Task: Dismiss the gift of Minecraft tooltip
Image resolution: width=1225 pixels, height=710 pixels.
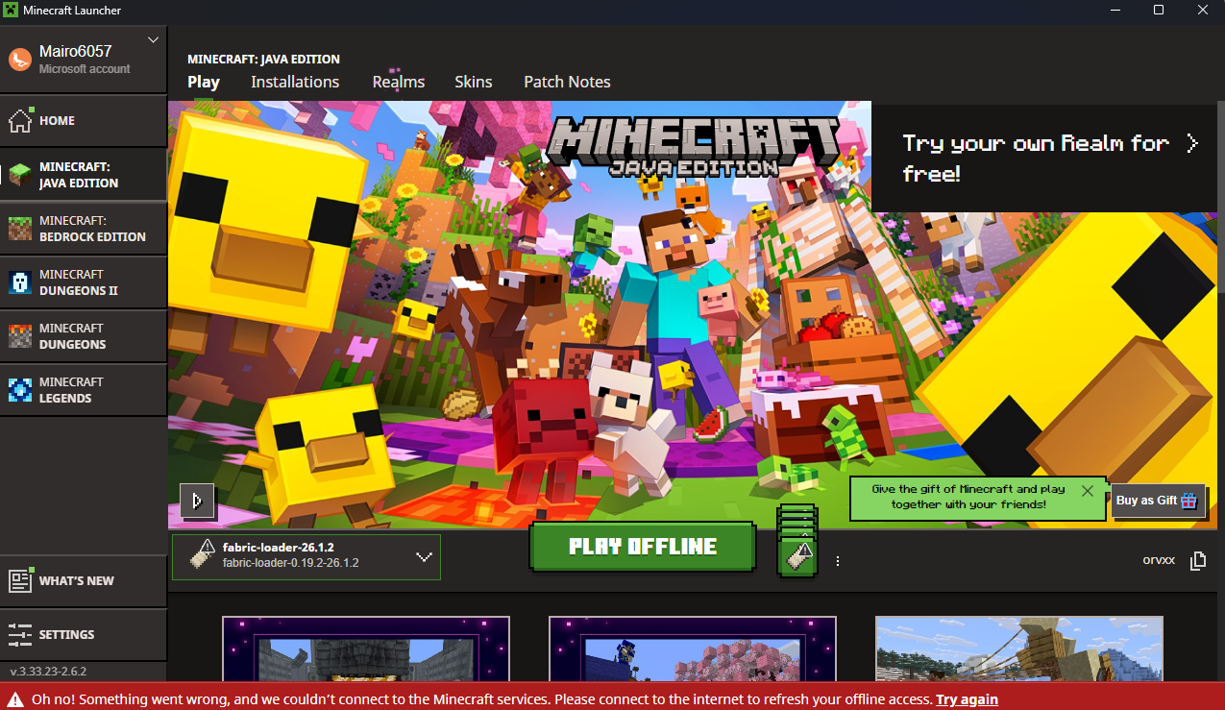Action: (x=1087, y=491)
